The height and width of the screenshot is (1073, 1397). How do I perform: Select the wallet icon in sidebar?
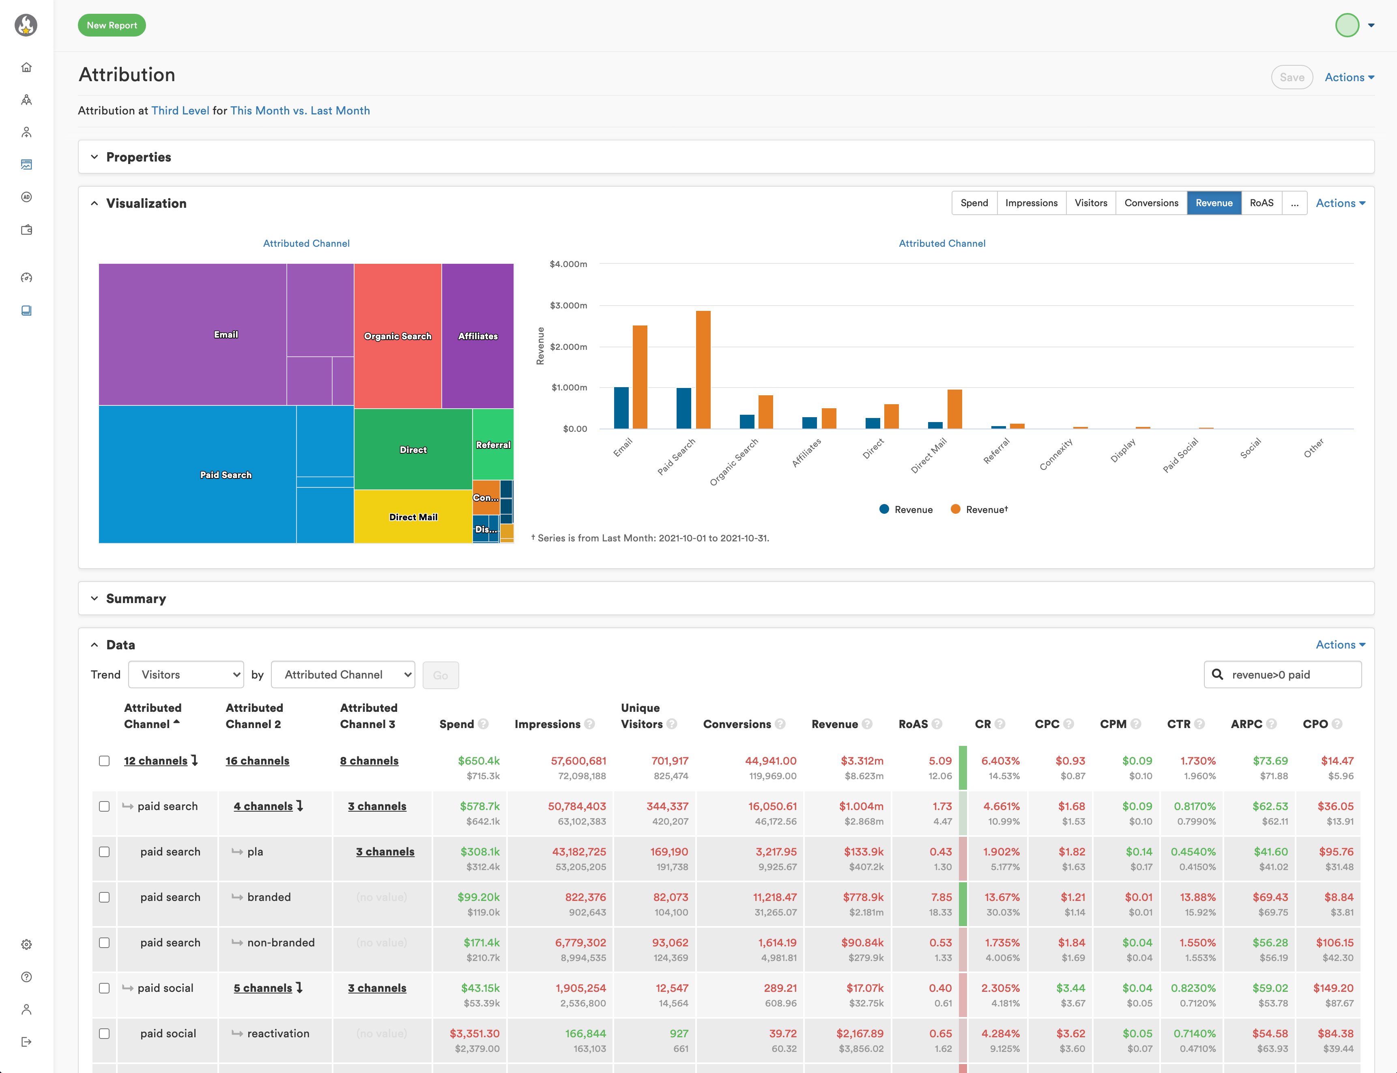pos(26,230)
